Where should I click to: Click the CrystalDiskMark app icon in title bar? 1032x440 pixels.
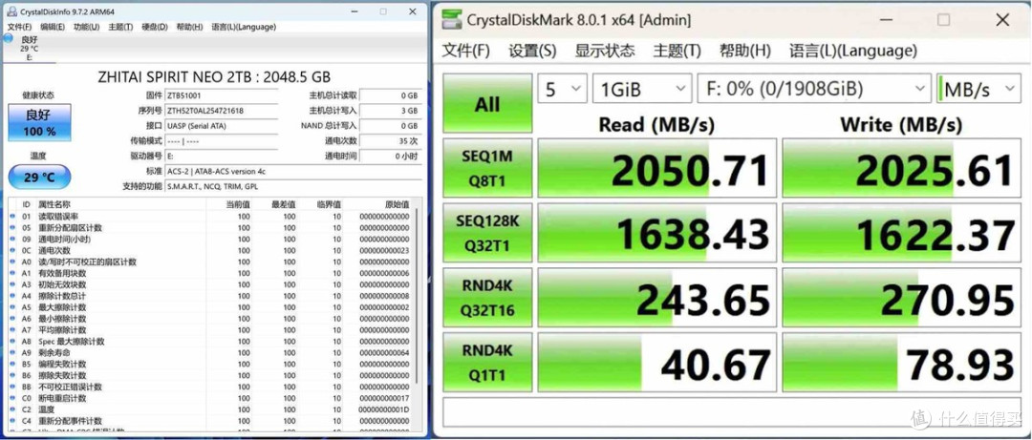pos(451,19)
